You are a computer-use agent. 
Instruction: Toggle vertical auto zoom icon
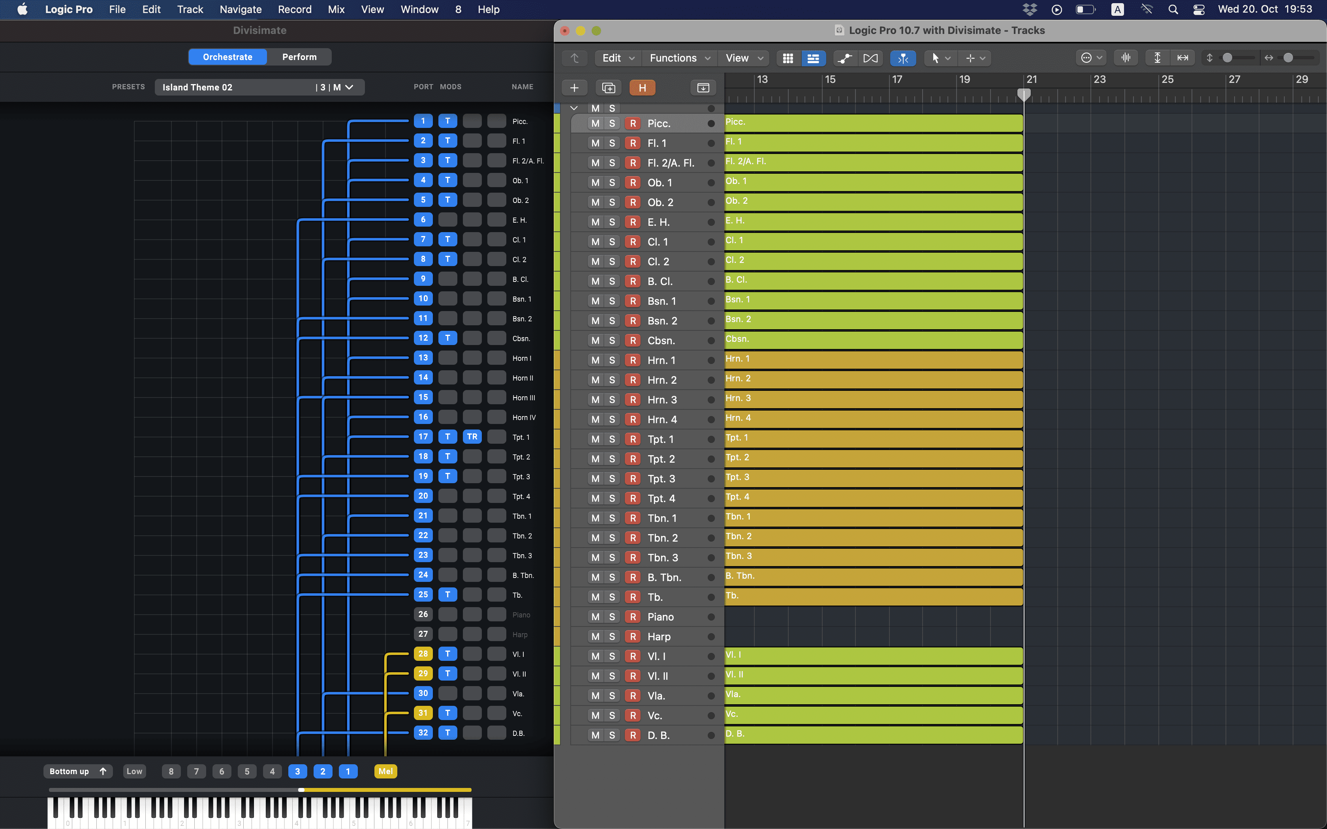pyautogui.click(x=1158, y=58)
